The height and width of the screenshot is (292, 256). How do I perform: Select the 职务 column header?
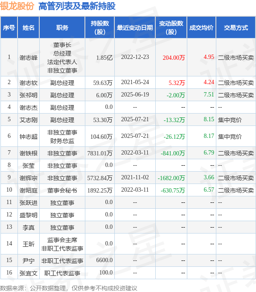tap(62, 28)
